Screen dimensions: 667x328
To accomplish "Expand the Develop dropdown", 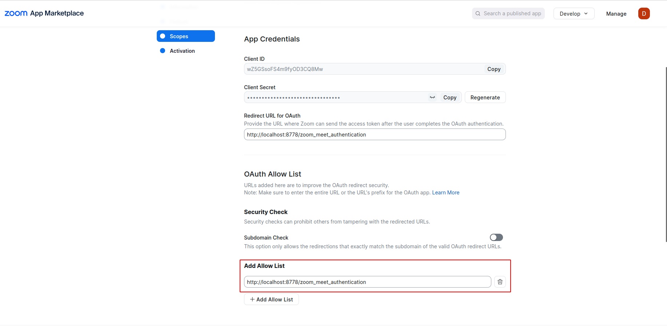I will [x=574, y=13].
